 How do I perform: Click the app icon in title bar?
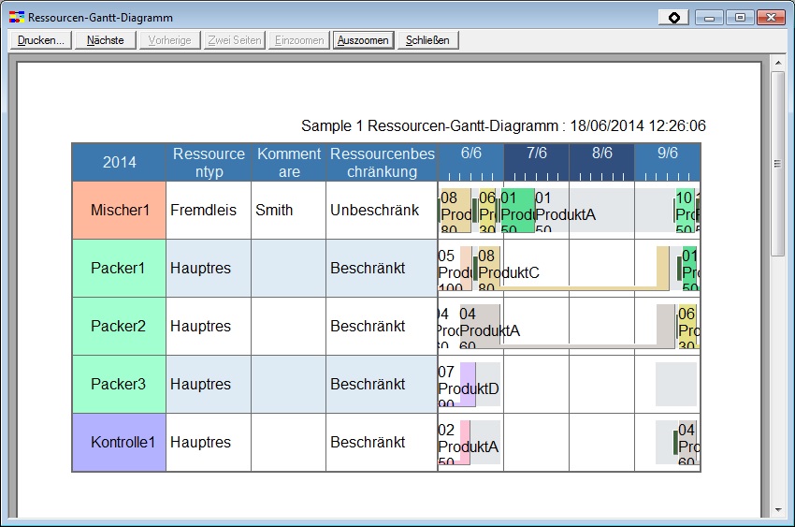16,18
